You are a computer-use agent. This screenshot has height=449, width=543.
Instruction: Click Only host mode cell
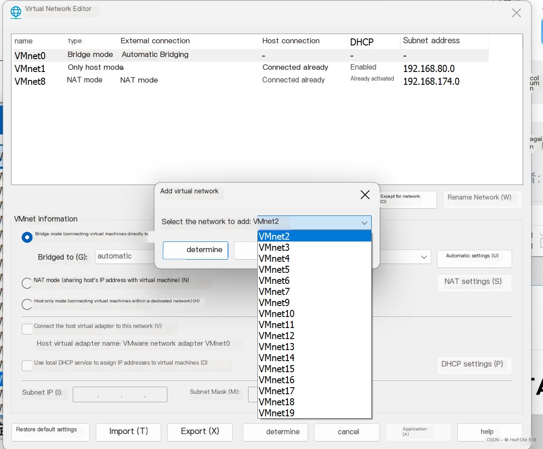95,68
